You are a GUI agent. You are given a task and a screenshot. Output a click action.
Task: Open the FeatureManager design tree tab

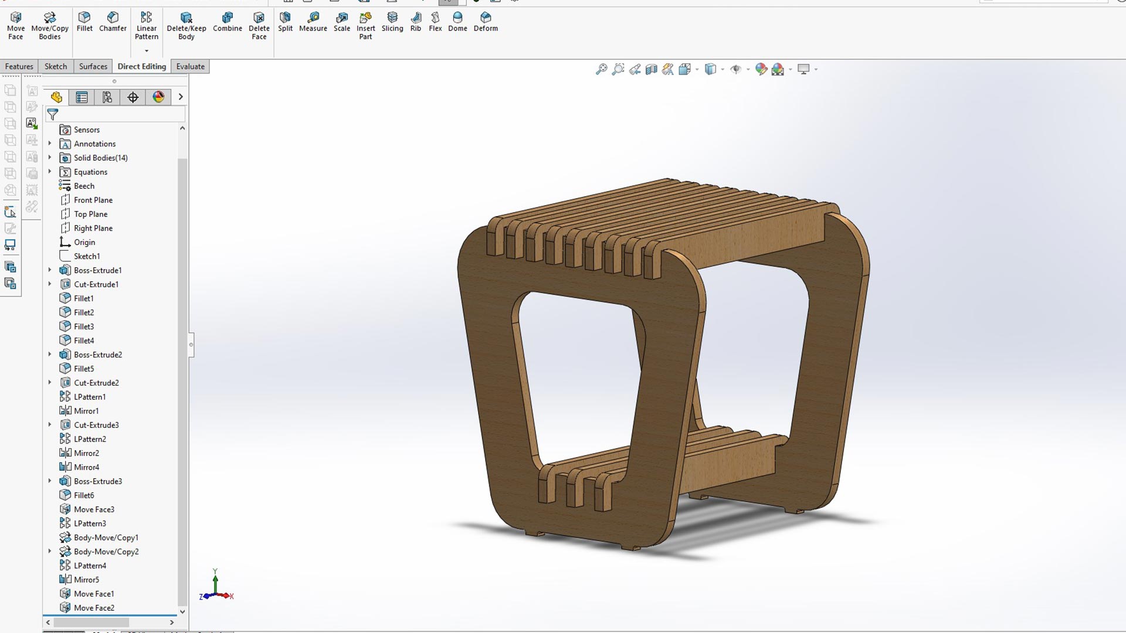(56, 97)
